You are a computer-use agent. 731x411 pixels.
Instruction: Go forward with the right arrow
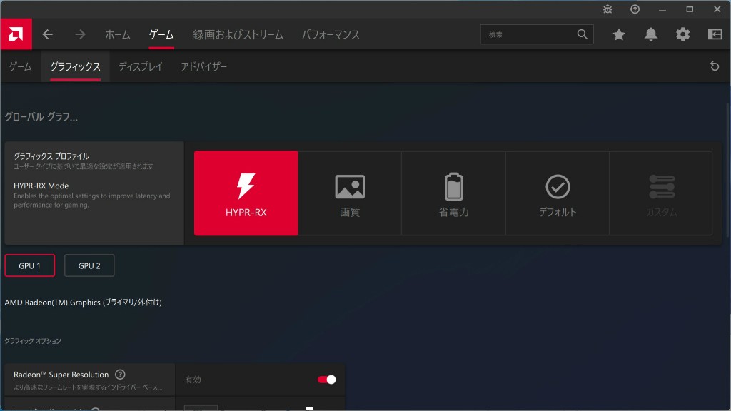point(80,34)
